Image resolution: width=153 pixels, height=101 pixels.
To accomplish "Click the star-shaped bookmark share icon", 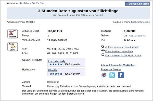I will pyautogui.click(x=104, y=75).
